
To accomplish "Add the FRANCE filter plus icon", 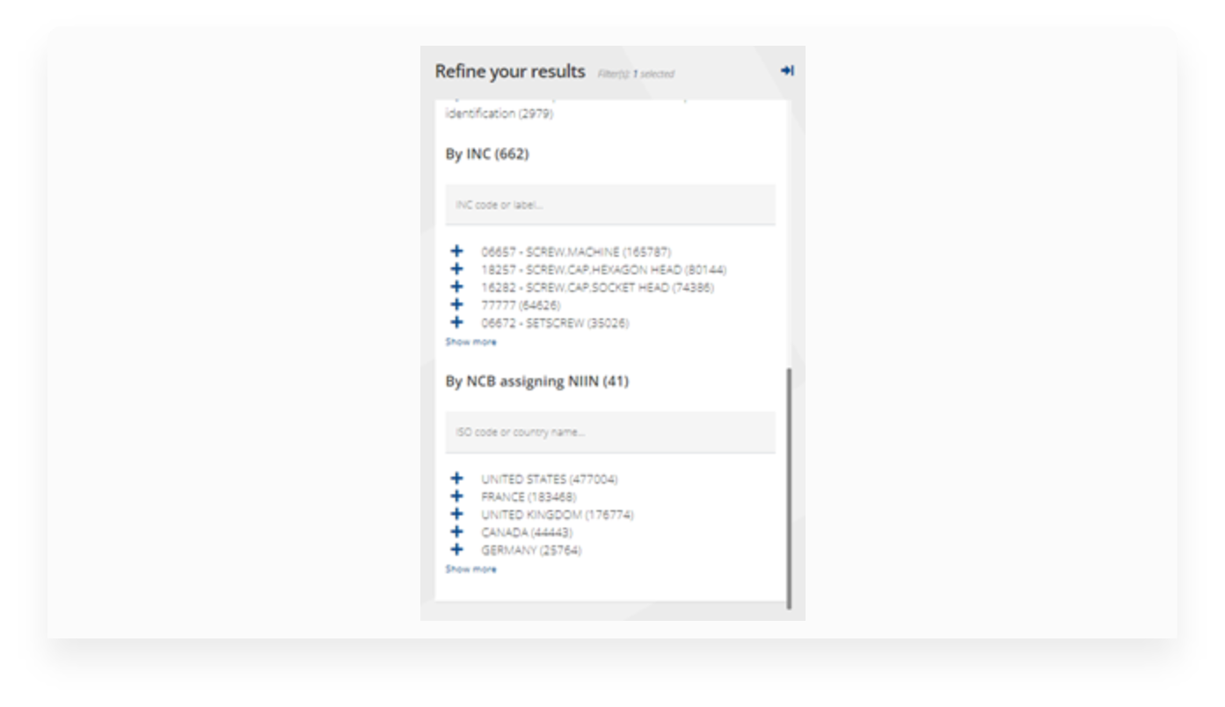I will coord(456,497).
